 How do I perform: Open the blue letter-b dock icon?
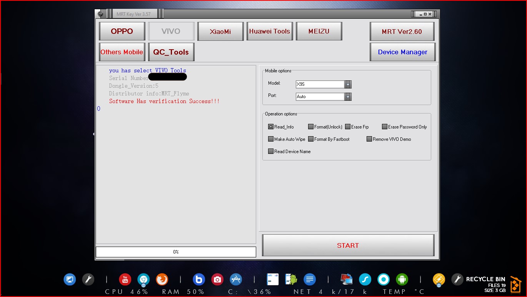pos(199,279)
